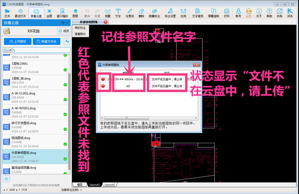Select the 删除 eraser tool
The image size is (299, 194).
tap(141, 13)
